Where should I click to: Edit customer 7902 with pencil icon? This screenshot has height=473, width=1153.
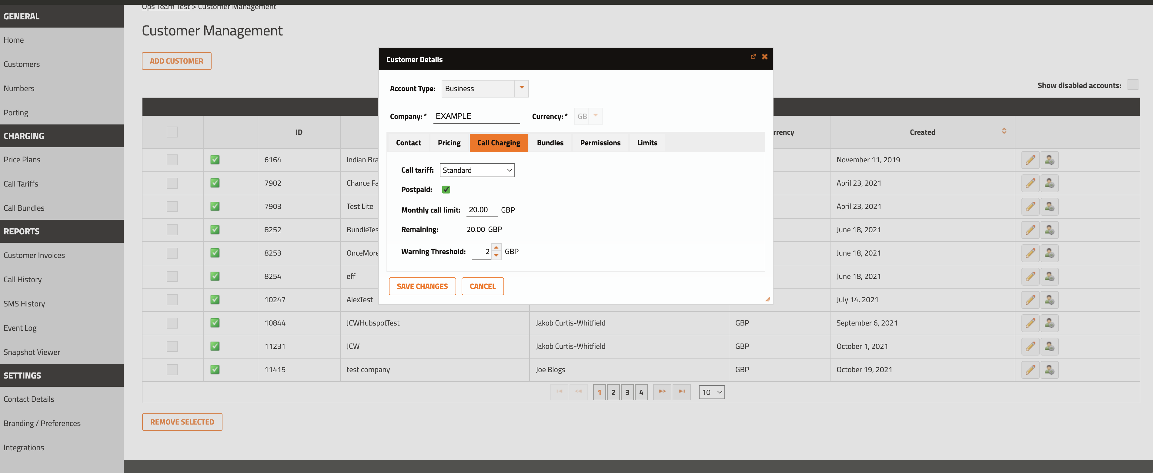coord(1030,183)
